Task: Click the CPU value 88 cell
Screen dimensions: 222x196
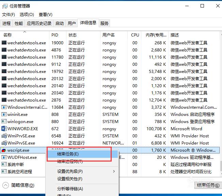Action: (x=135, y=171)
